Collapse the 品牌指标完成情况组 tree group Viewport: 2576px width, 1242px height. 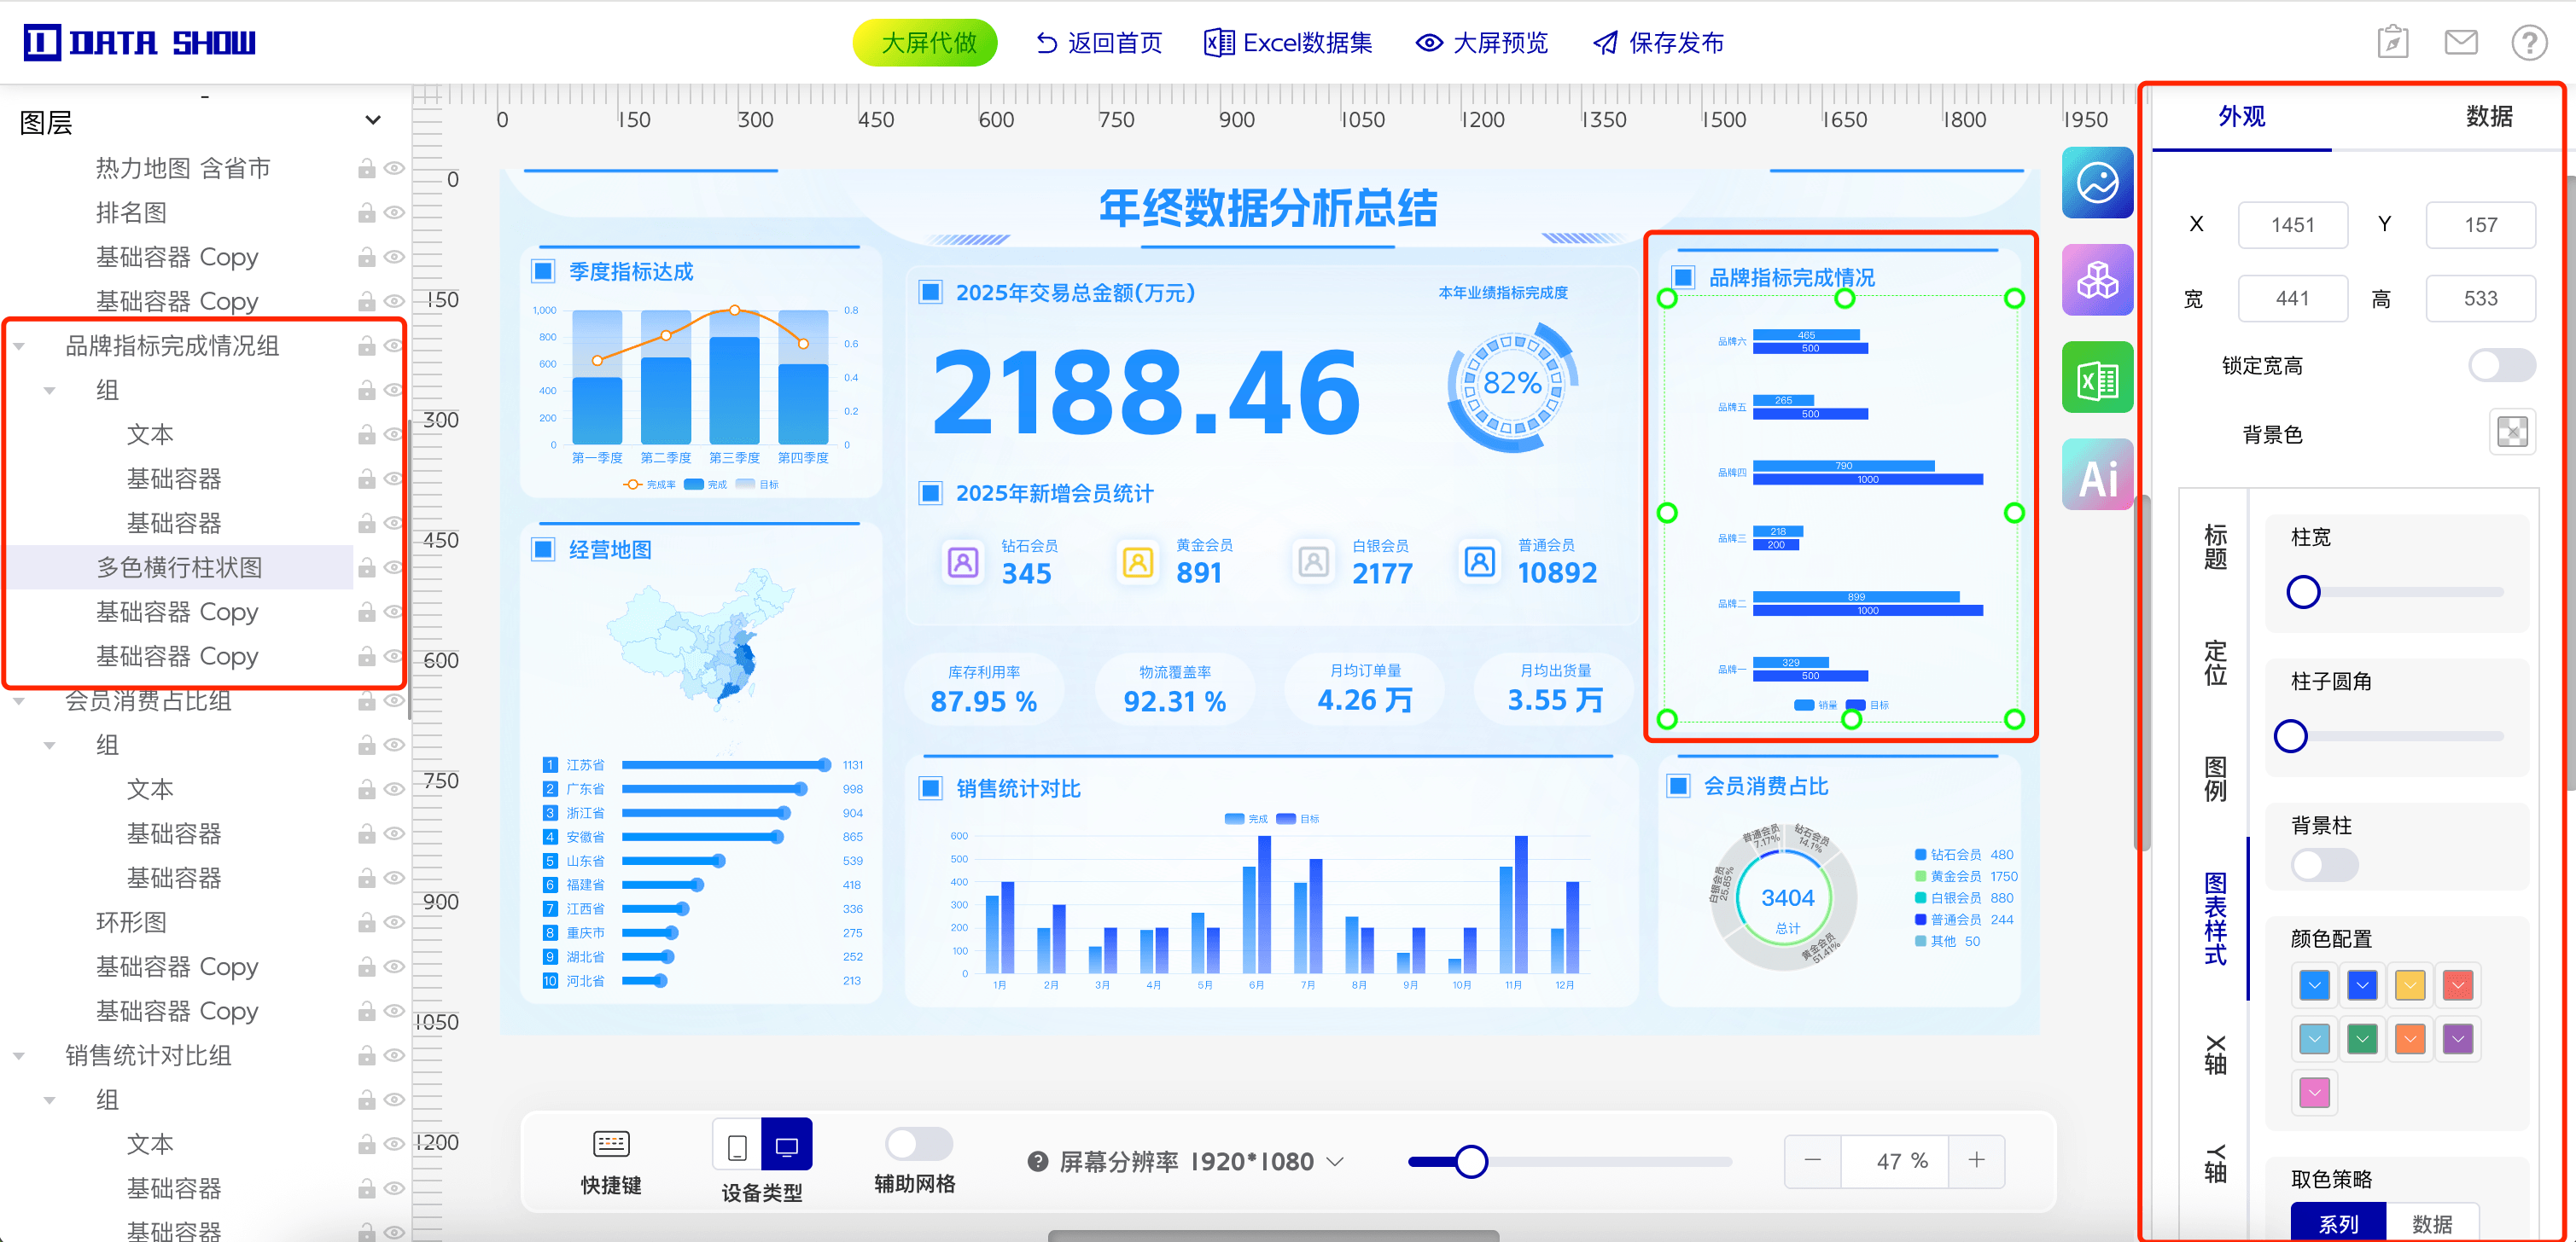click(x=19, y=346)
